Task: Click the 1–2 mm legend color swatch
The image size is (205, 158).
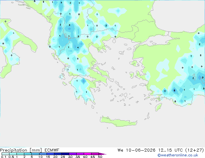Action: [x=20, y=154]
